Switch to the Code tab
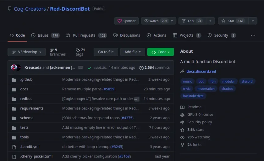The image size is (264, 161). pyautogui.click(x=17, y=35)
